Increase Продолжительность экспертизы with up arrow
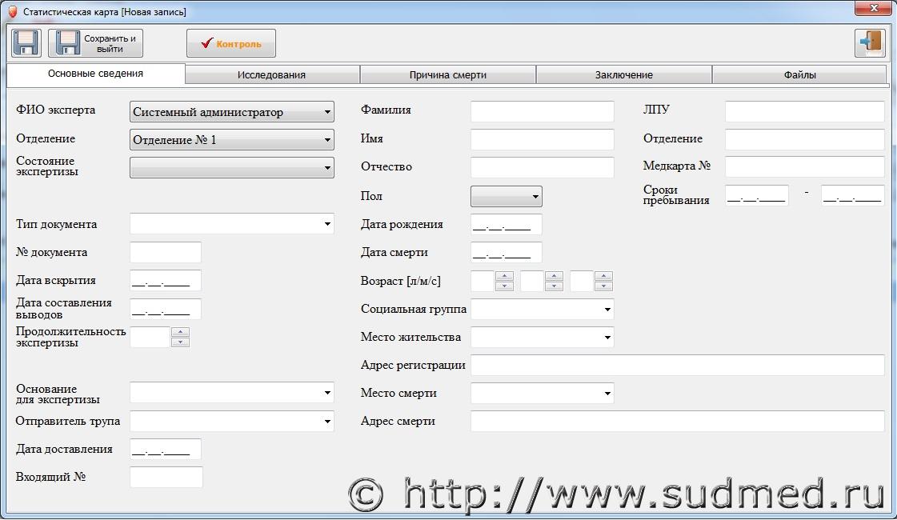Viewport: 897px width, 520px height. tap(181, 332)
